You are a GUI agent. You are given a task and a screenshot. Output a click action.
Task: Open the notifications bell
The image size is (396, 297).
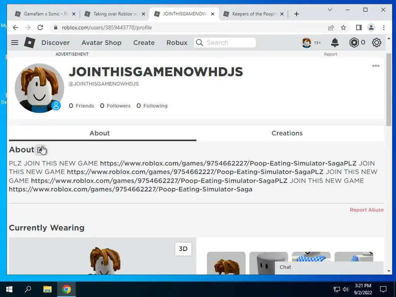click(x=335, y=43)
